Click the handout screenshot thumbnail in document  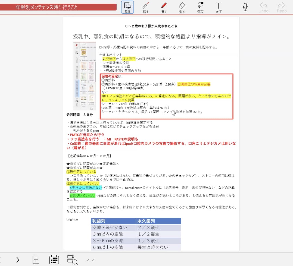(84, 76)
